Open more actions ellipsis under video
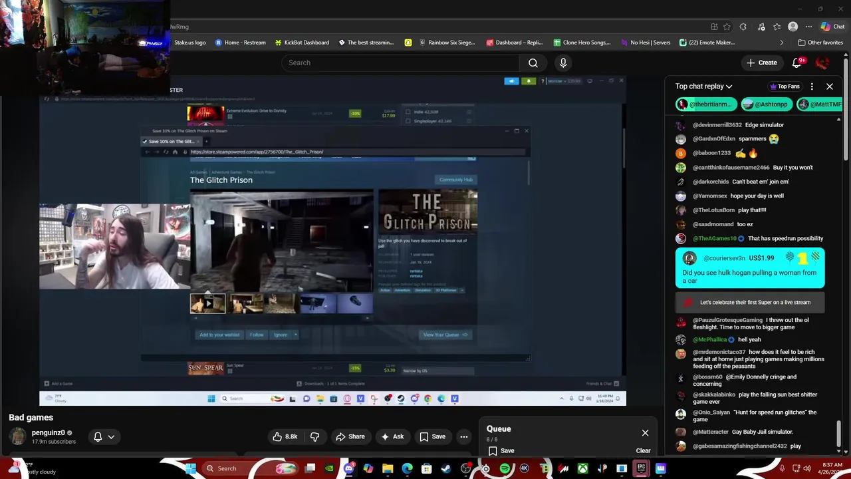Image resolution: width=851 pixels, height=479 pixels. 464,436
